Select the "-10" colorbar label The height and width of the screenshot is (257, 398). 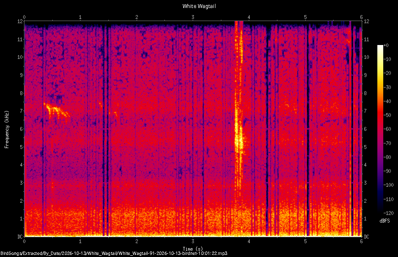pyautogui.click(x=387, y=59)
